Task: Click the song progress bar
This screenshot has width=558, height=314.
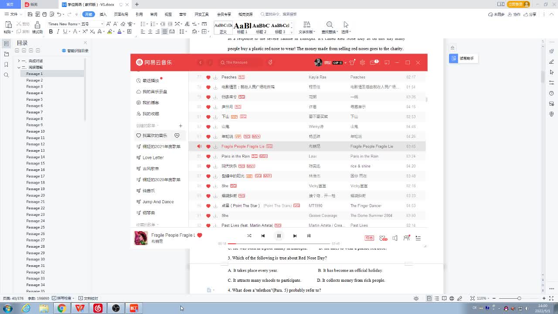Action: pos(279,244)
